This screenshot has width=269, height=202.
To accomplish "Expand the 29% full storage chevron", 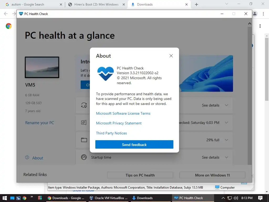I will pos(226,140).
